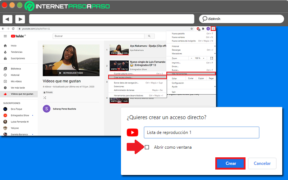This screenshot has height=180, width=288.
Task: Expand Marcadores submenu
Action: pyautogui.click(x=191, y=54)
